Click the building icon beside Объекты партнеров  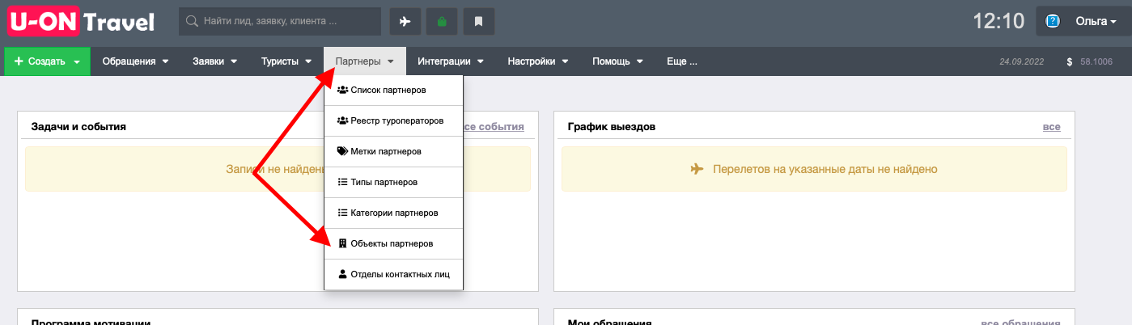(x=342, y=243)
